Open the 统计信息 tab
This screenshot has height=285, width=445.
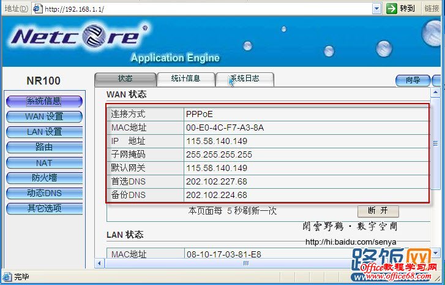[x=185, y=79]
